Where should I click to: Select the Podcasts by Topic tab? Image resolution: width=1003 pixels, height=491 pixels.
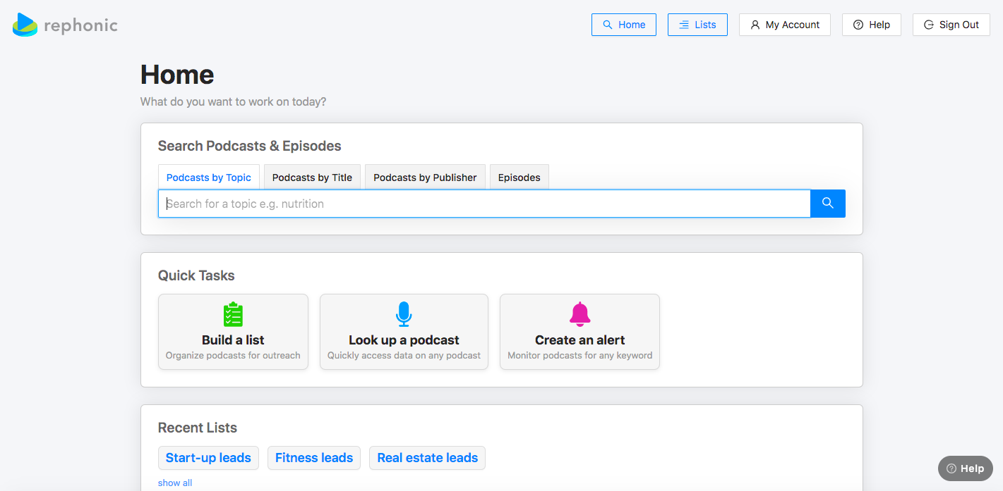(x=209, y=178)
